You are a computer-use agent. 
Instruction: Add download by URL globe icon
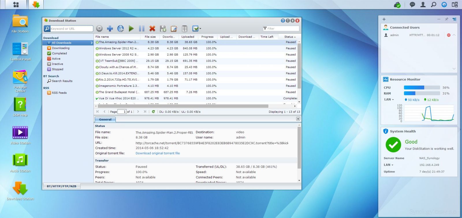pyautogui.click(x=121, y=29)
